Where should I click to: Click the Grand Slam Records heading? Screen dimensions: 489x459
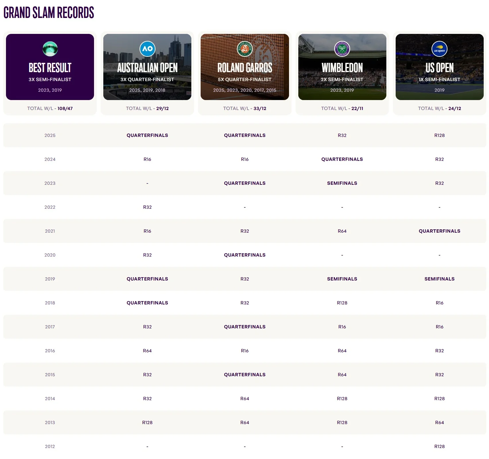pos(49,13)
